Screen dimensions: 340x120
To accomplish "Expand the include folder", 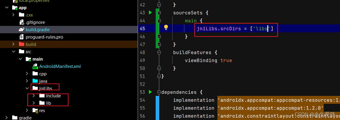I will (34, 96).
